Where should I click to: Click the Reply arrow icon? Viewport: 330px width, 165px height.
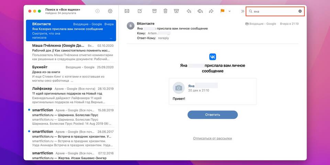pos(189,11)
